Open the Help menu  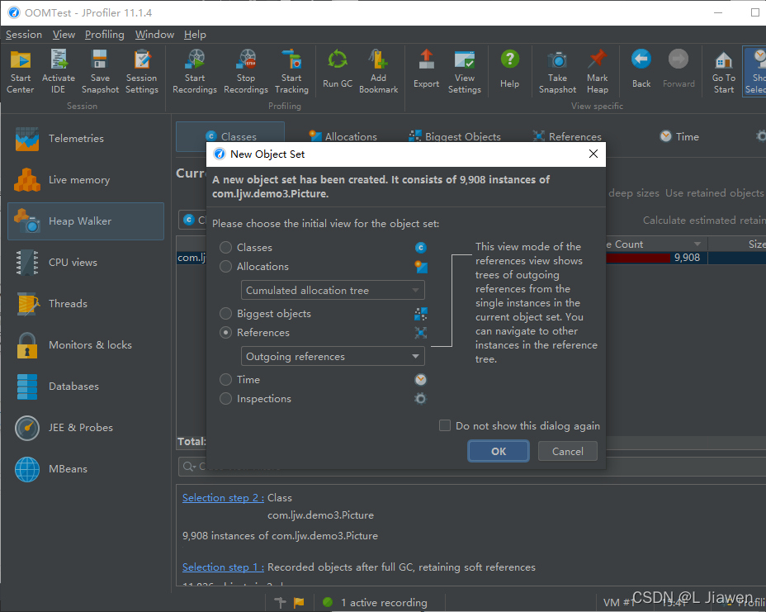(x=195, y=35)
